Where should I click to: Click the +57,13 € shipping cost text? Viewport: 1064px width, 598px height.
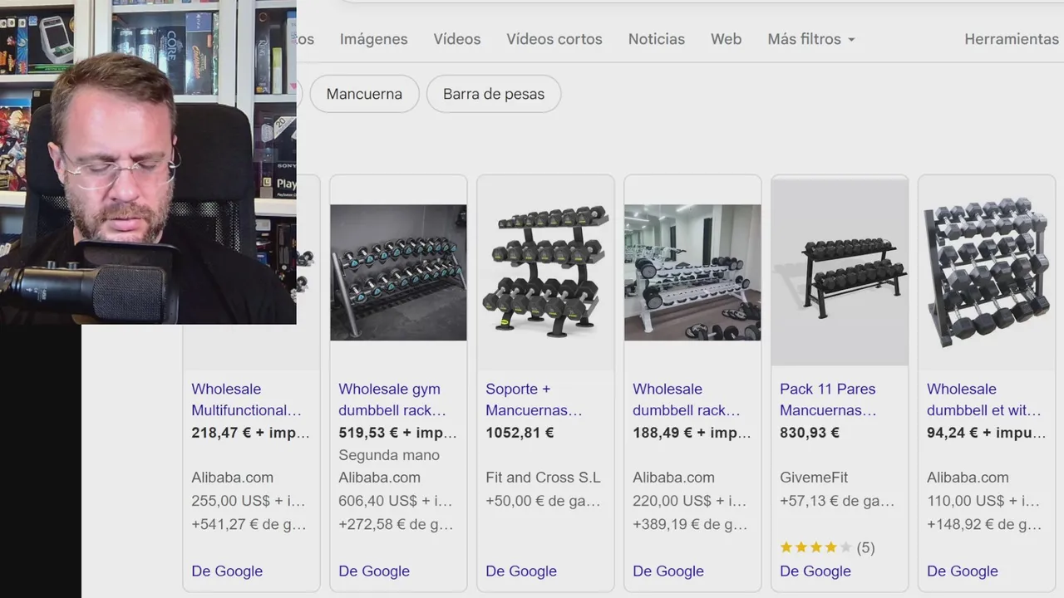[837, 501]
